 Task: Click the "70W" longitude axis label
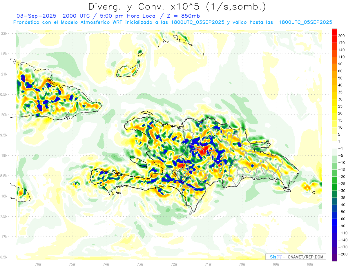(x=242, y=264)
